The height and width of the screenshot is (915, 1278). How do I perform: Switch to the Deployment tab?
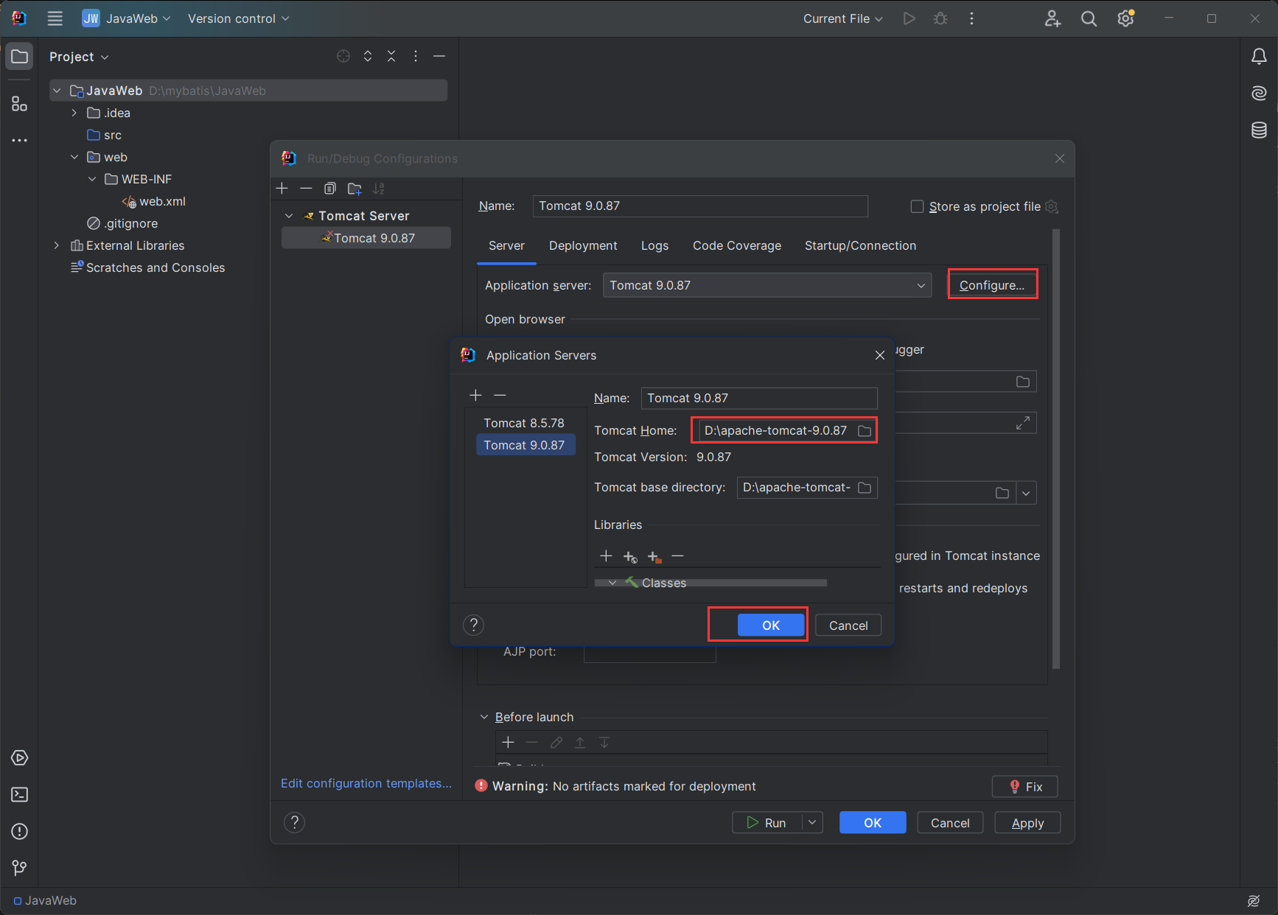tap(583, 246)
